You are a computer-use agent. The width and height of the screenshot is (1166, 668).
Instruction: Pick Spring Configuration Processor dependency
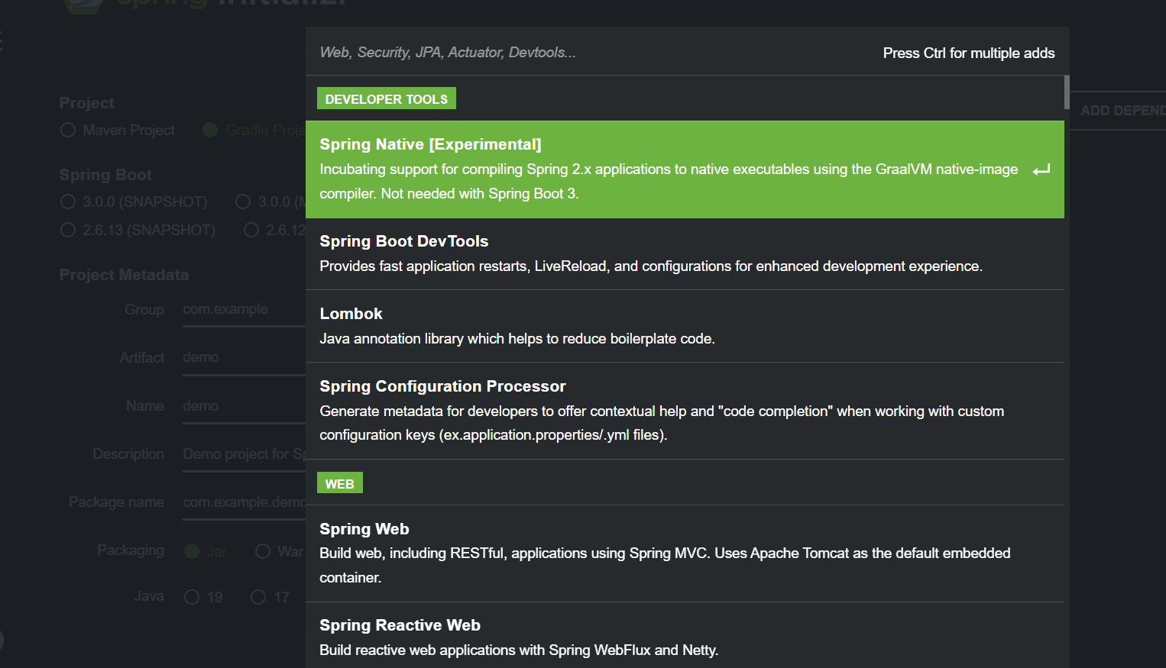tap(685, 411)
